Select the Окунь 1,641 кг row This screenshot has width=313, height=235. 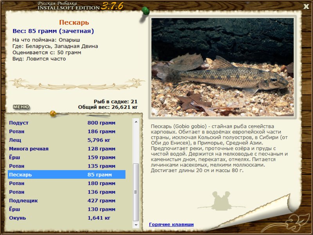(67, 218)
